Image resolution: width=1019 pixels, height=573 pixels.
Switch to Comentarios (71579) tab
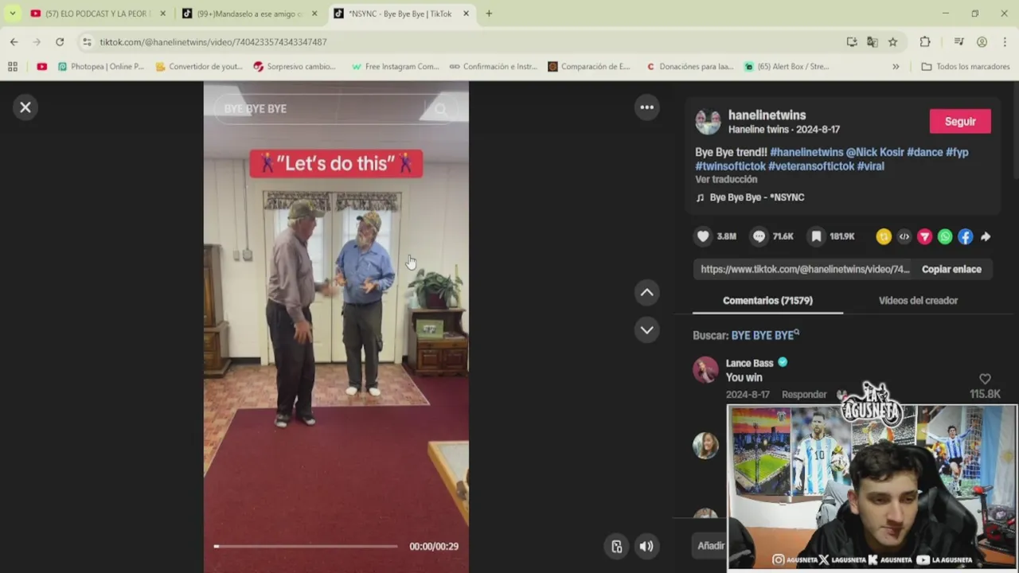point(767,301)
